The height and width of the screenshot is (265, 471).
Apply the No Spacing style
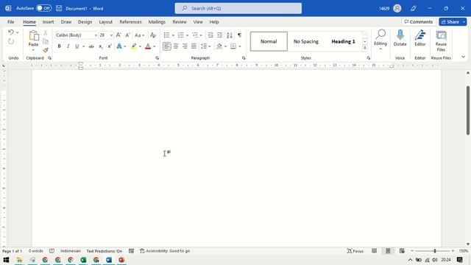pos(306,41)
